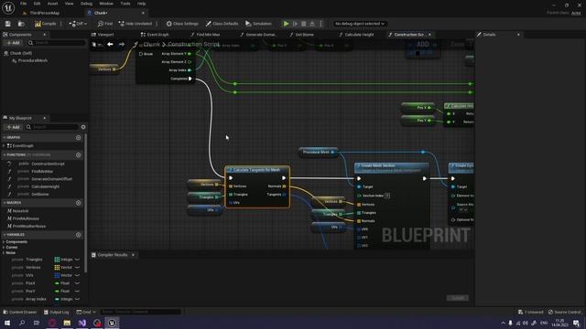Open the Diff dropdown

pyautogui.click(x=78, y=24)
